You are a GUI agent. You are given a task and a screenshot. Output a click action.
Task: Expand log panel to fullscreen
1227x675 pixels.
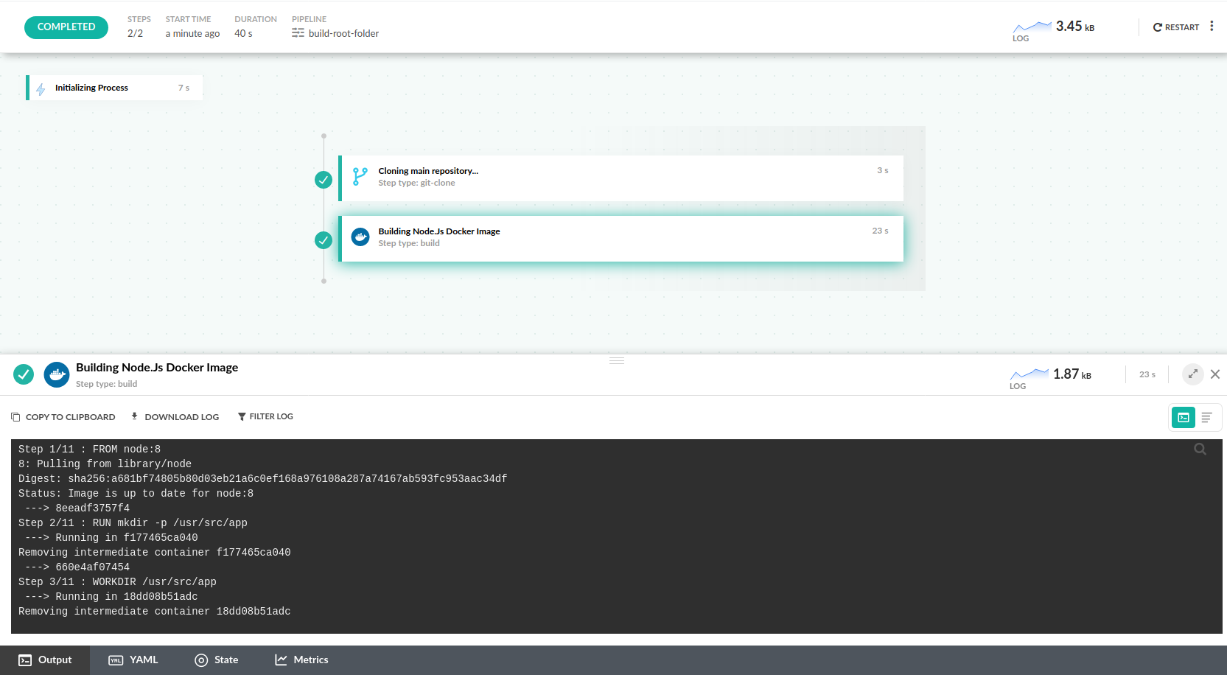click(x=1192, y=374)
